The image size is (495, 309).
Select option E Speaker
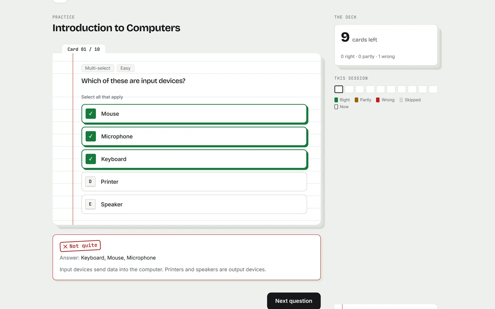[194, 204]
